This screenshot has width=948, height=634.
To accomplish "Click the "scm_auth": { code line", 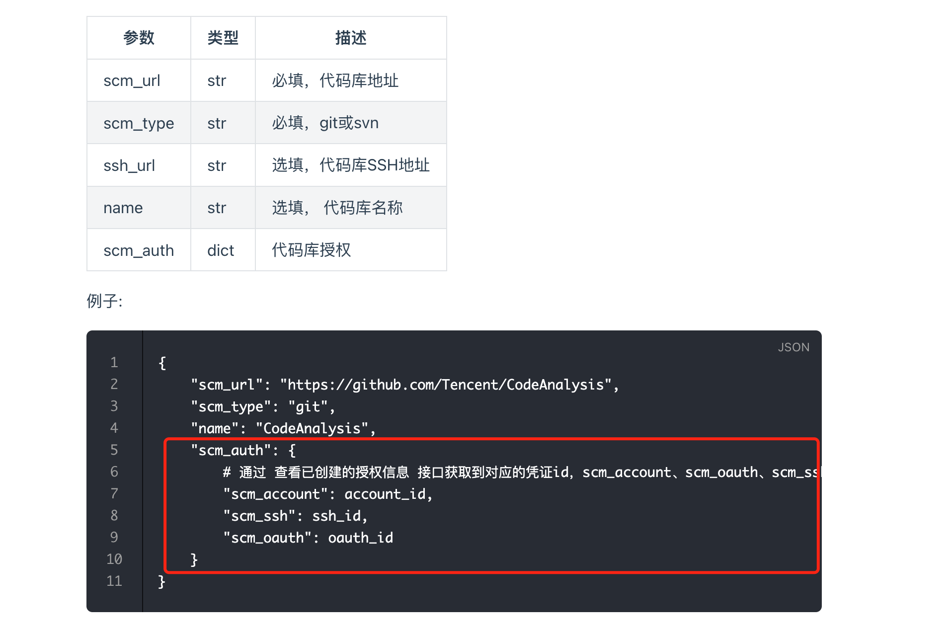I will coord(243,450).
